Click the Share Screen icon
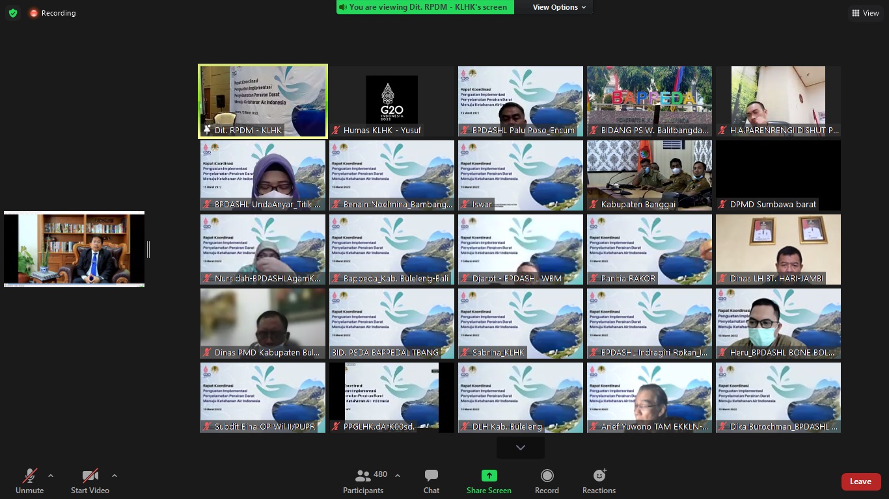Screen dimensions: 889x499 coord(489,476)
